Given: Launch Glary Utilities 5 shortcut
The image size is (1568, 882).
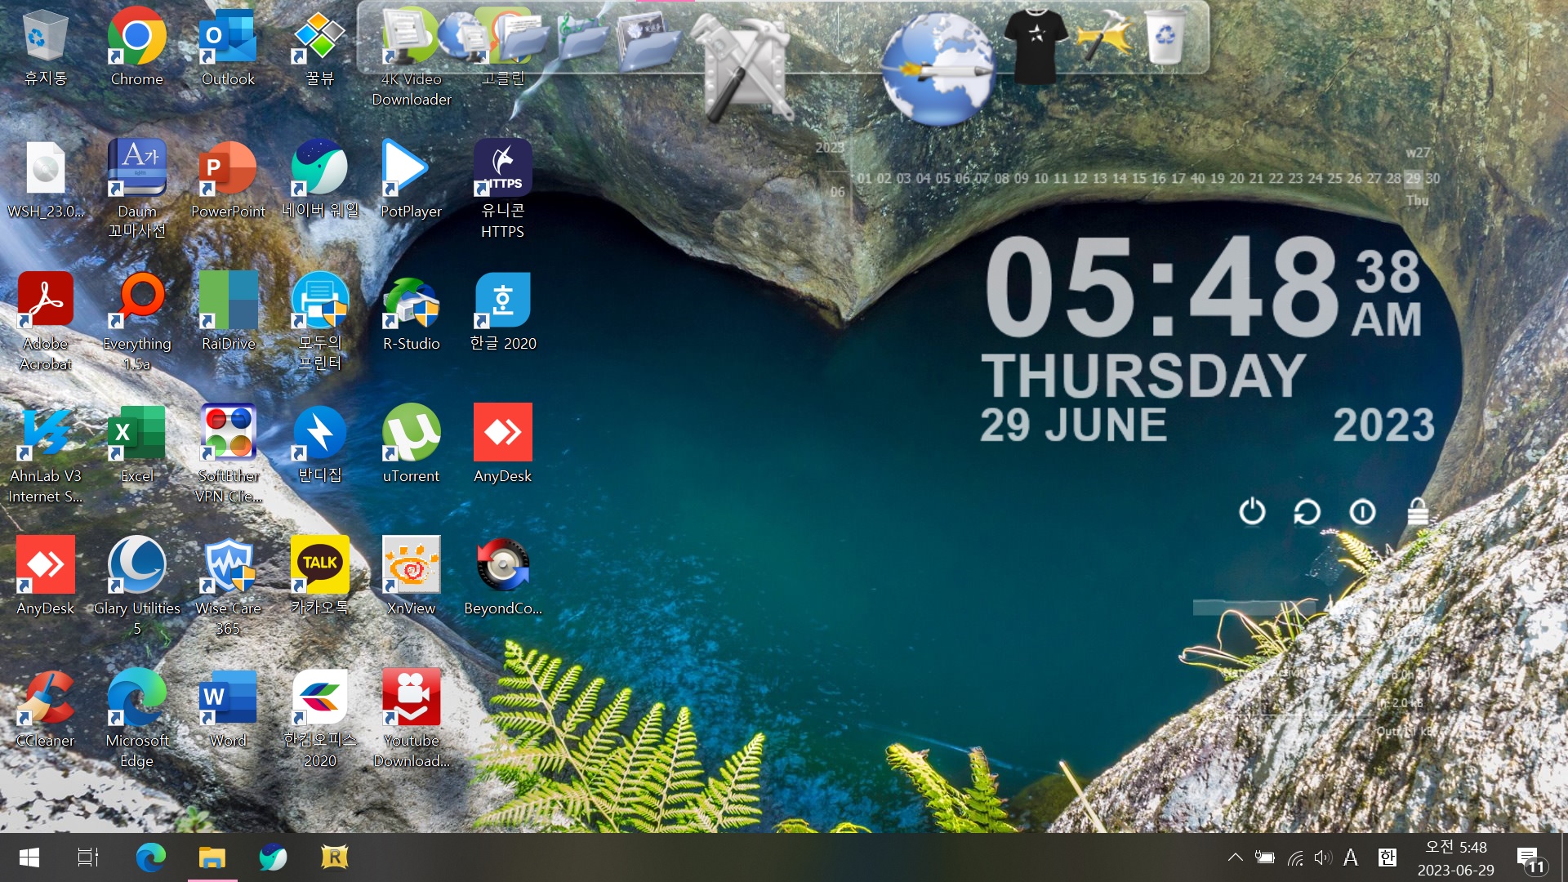Looking at the screenshot, I should pos(136,586).
